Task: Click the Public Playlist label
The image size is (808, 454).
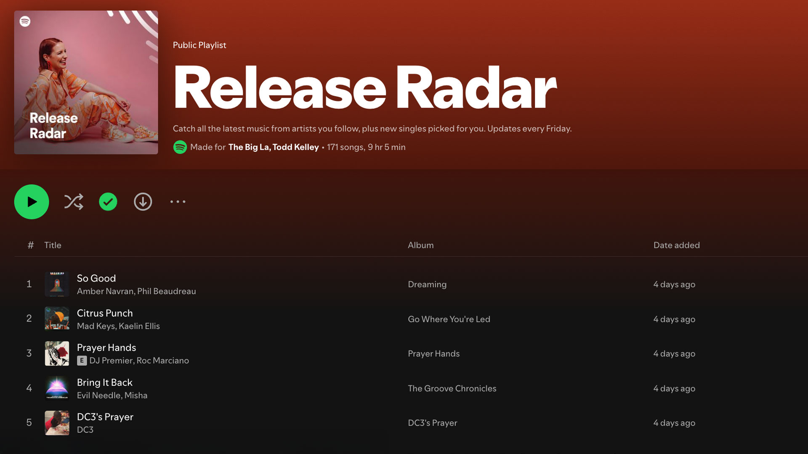Action: [x=199, y=45]
